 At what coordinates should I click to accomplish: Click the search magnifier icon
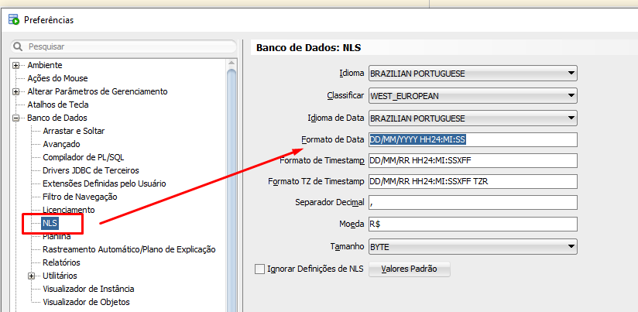click(18, 46)
